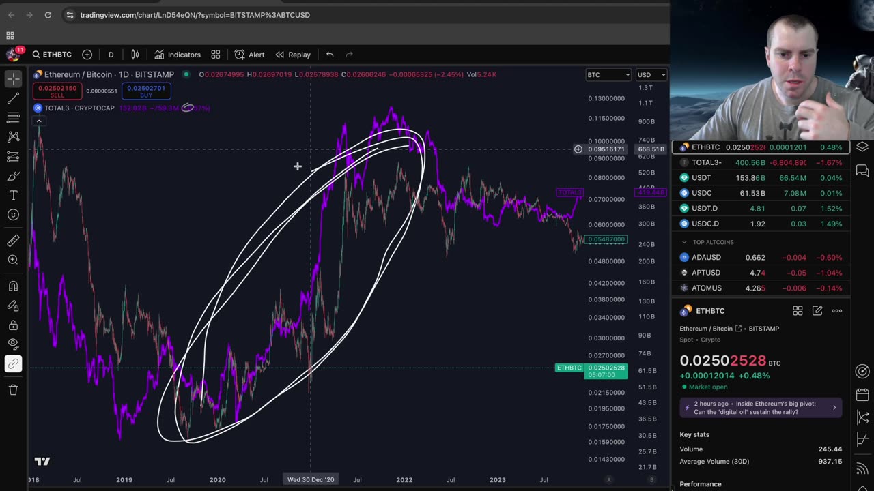Viewport: 874px width, 491px height.
Task: Open the calendar panel icon
Action: coord(862,395)
